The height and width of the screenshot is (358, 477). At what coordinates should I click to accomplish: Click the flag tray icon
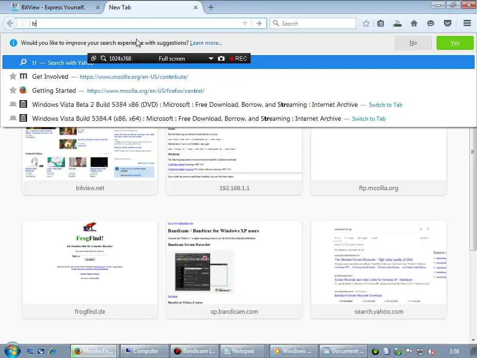point(409,351)
